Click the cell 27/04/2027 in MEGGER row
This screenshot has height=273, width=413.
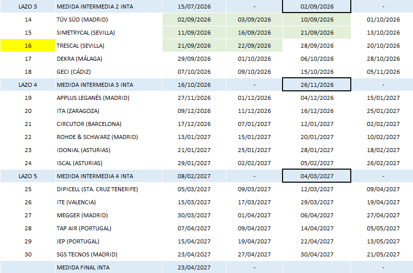click(383, 215)
